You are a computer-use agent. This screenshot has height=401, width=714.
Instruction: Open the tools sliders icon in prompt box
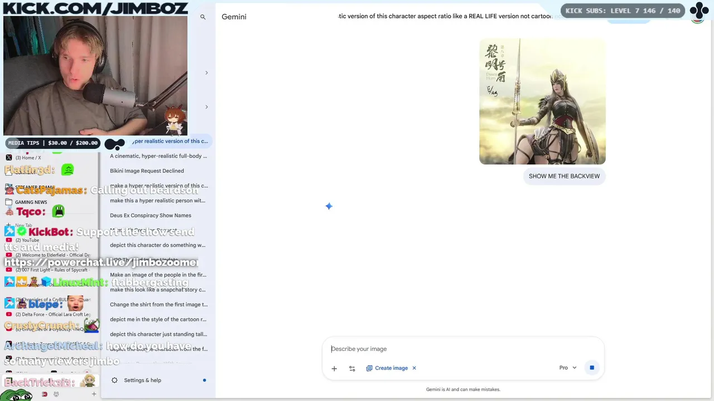pyautogui.click(x=352, y=368)
